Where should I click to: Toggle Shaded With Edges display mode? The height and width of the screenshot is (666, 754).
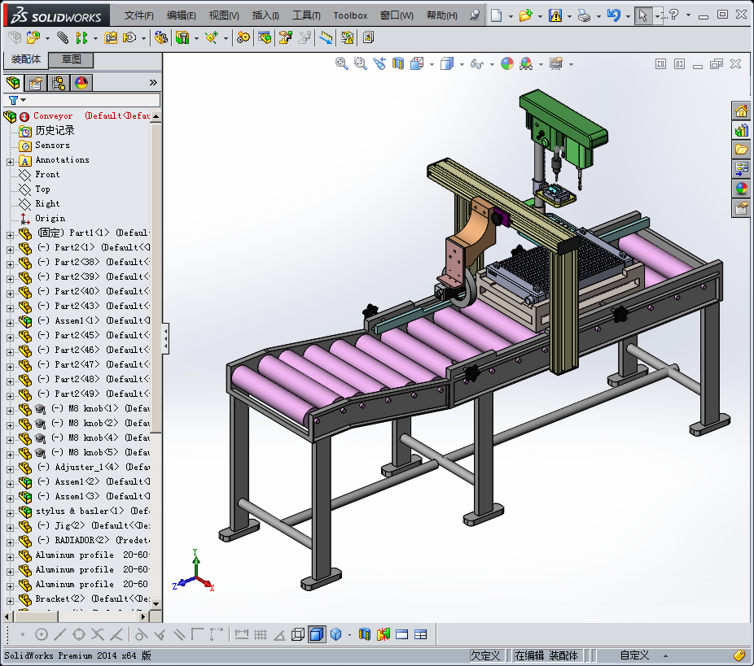[317, 634]
